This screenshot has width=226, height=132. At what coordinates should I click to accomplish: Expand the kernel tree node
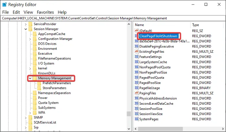(30, 68)
